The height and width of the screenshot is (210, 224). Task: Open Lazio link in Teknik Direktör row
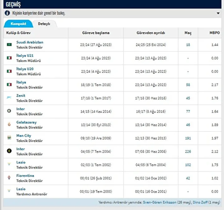[x=21, y=162]
